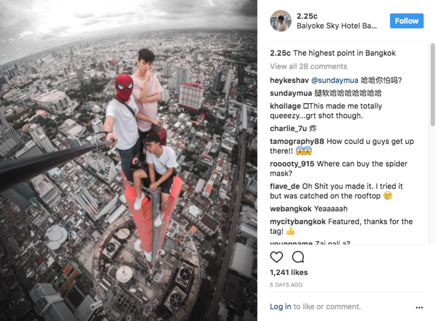Open the 2.25c username in header
Viewport: 436px width, 321px height.
307,16
